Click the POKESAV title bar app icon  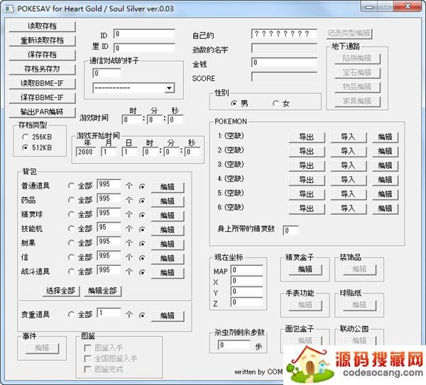9,9
